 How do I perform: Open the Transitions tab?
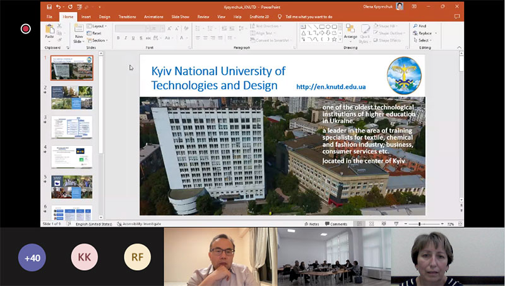[x=127, y=17]
